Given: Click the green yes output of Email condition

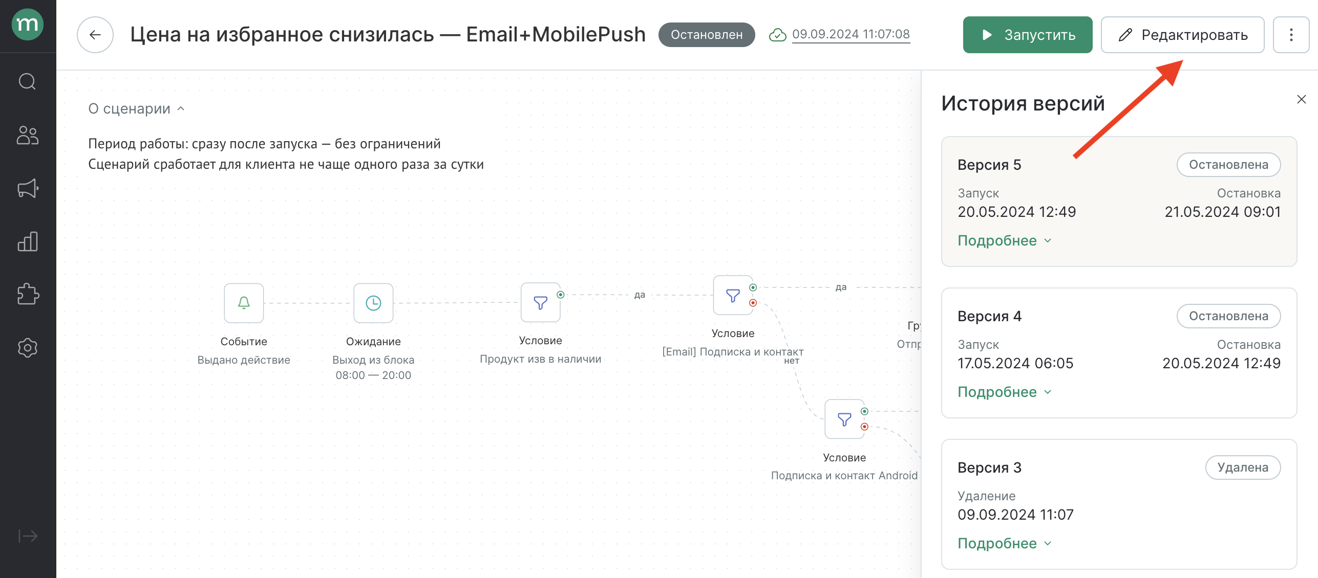Looking at the screenshot, I should coord(753,287).
